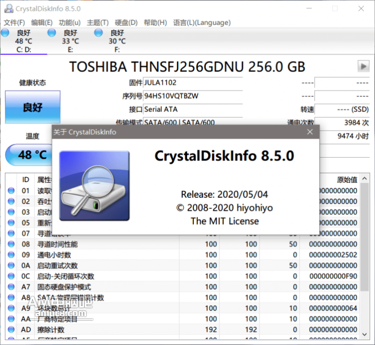This screenshot has width=375, height=345.
Task: Select the F: disk tab at 30 °C
Action: [x=117, y=41]
